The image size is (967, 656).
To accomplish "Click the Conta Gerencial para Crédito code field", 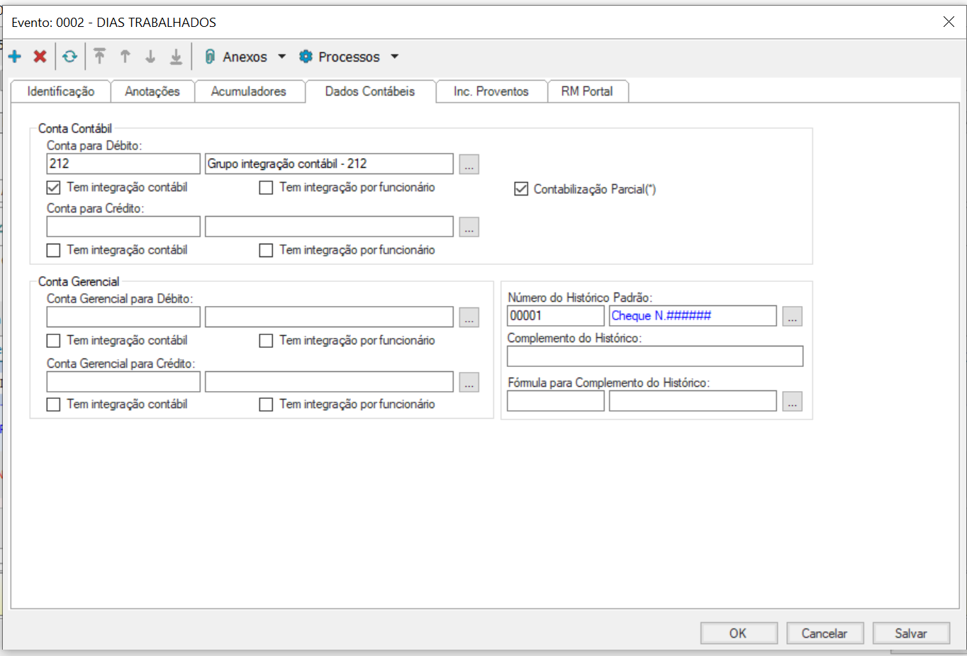I will coord(123,382).
